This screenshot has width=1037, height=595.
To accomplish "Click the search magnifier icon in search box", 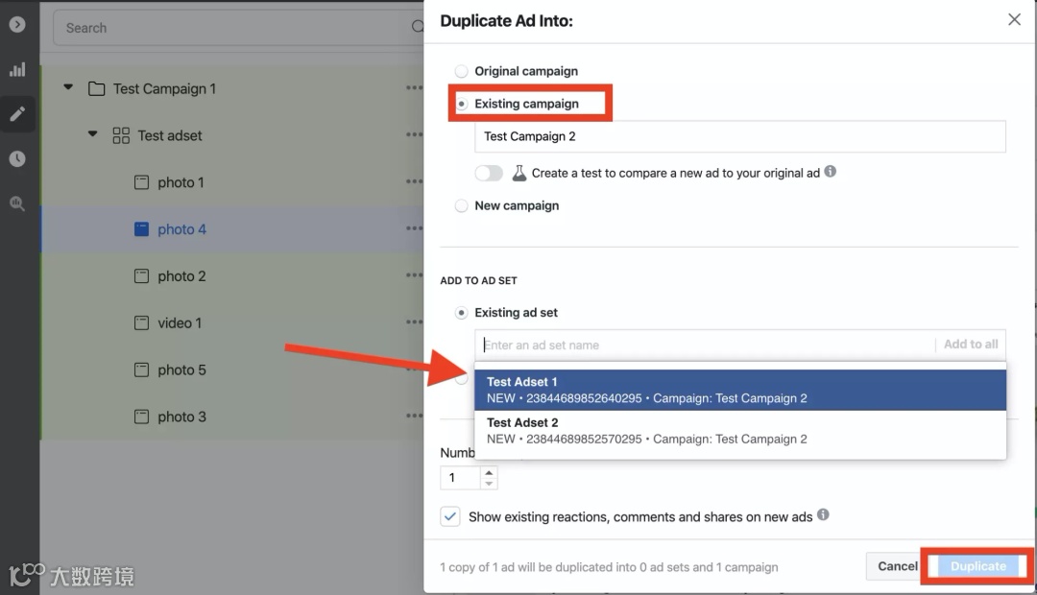I will click(x=418, y=27).
